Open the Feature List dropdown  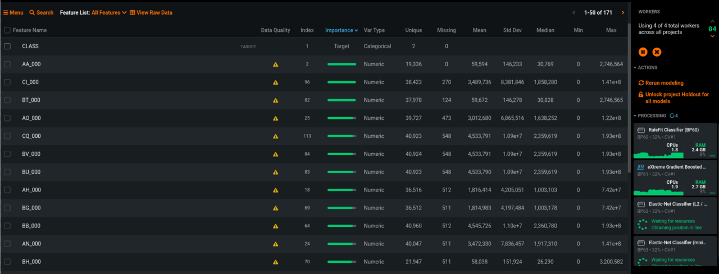click(109, 12)
